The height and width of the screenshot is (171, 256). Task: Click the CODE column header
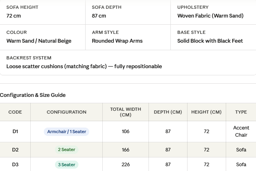tap(15, 112)
